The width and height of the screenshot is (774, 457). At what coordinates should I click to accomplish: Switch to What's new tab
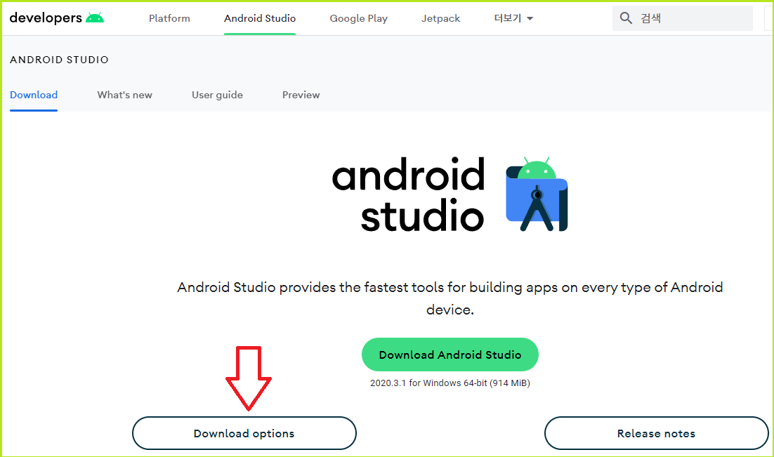point(124,95)
